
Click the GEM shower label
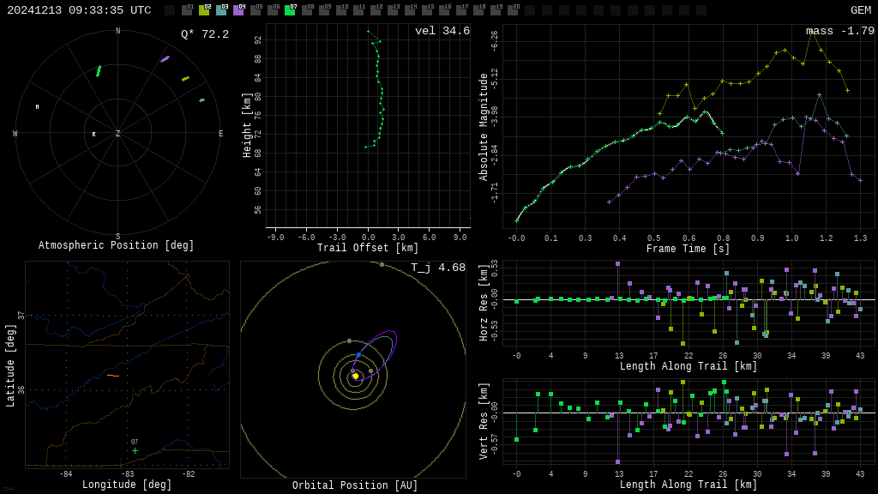point(860,10)
